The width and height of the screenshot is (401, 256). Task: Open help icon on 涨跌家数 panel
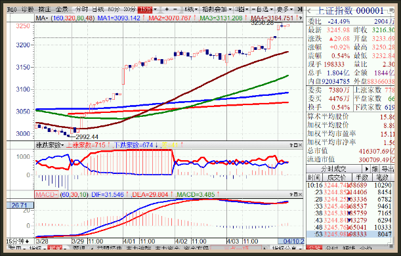[291, 145]
